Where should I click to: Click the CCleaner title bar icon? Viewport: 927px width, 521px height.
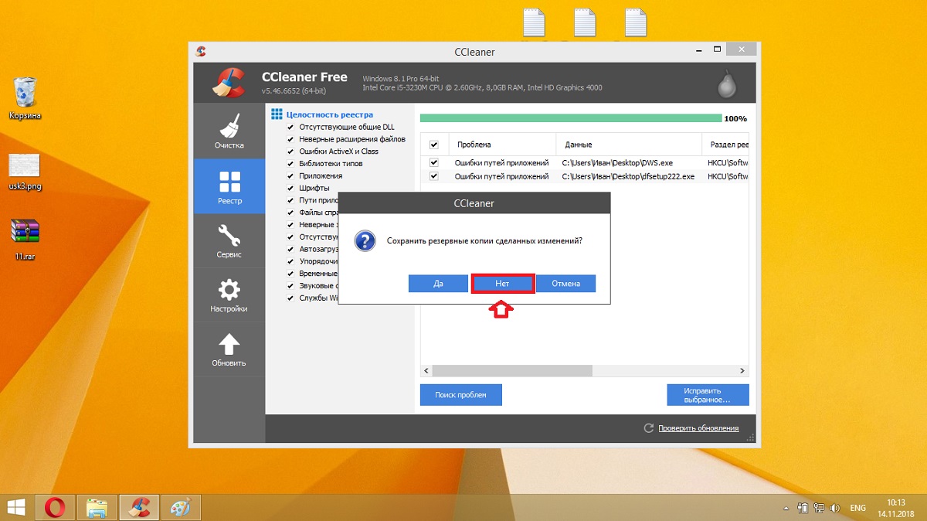[x=200, y=51]
